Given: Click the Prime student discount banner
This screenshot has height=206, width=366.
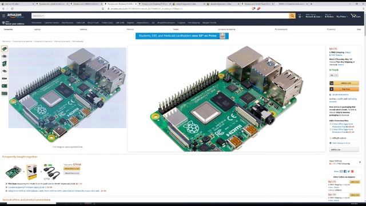Looking at the screenshot, I should click(x=182, y=36).
